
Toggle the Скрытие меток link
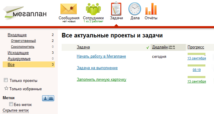click(x=16, y=110)
